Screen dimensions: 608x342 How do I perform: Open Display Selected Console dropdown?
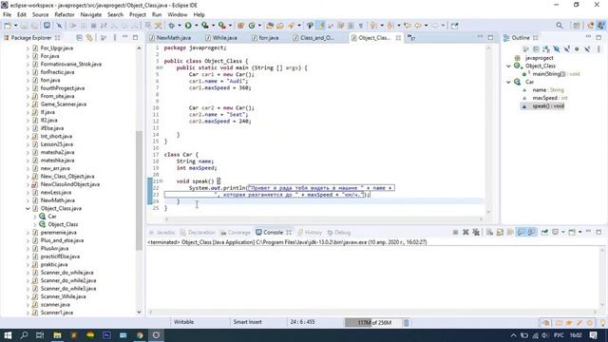(x=563, y=232)
